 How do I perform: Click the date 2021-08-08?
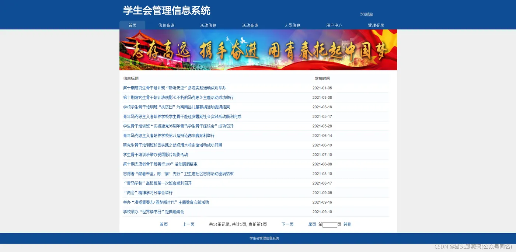[322, 164]
